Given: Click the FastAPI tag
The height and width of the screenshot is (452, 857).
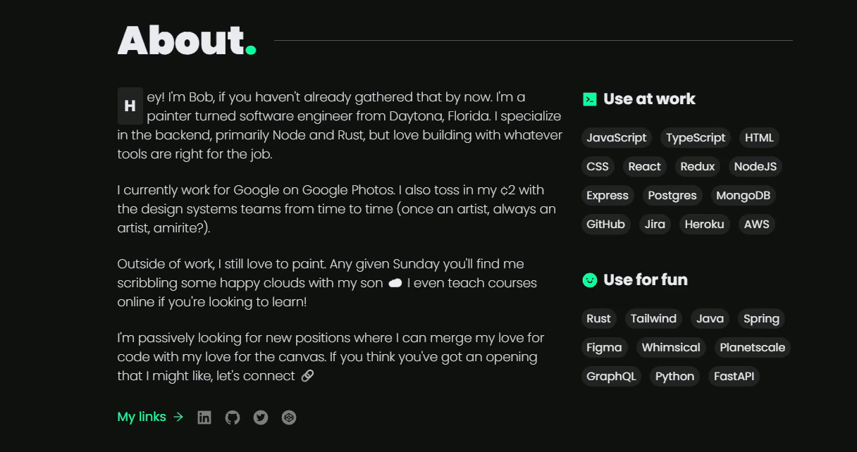Looking at the screenshot, I should click(734, 377).
